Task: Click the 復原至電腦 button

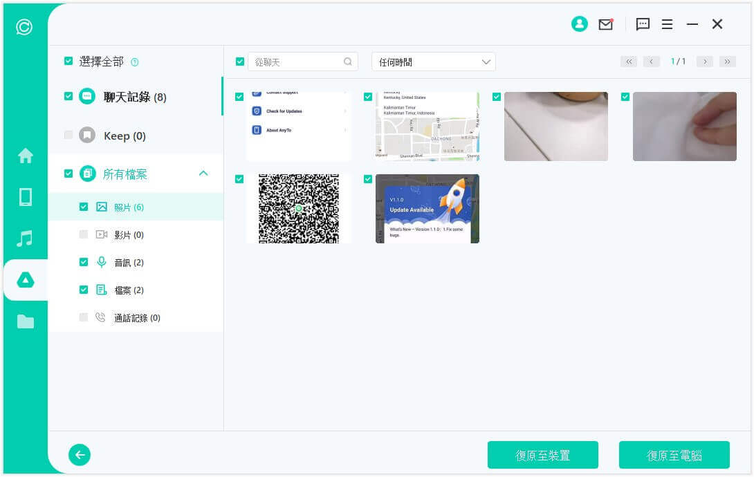Action: (x=674, y=455)
